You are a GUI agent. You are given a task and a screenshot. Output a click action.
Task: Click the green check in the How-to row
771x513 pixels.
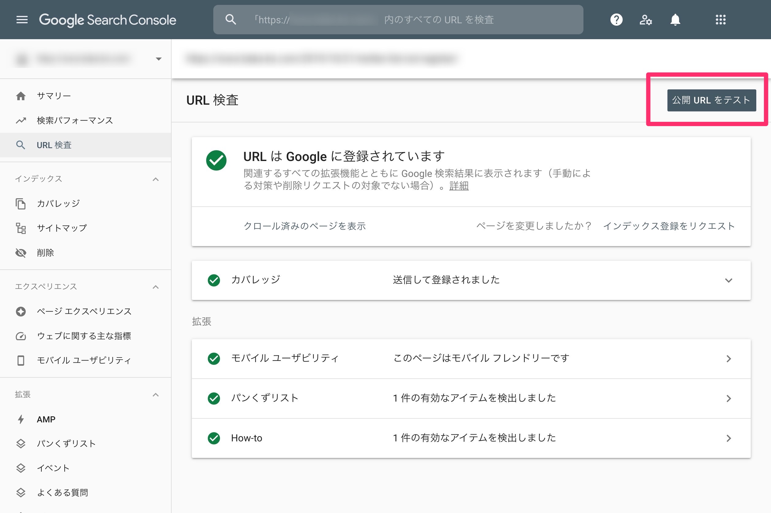214,438
